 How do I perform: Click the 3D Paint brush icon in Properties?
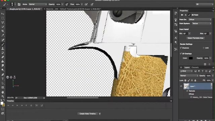(189, 15)
